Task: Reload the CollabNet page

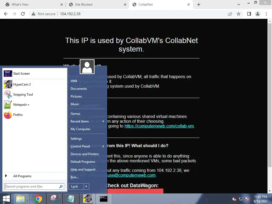Action: pyautogui.click(x=23, y=14)
